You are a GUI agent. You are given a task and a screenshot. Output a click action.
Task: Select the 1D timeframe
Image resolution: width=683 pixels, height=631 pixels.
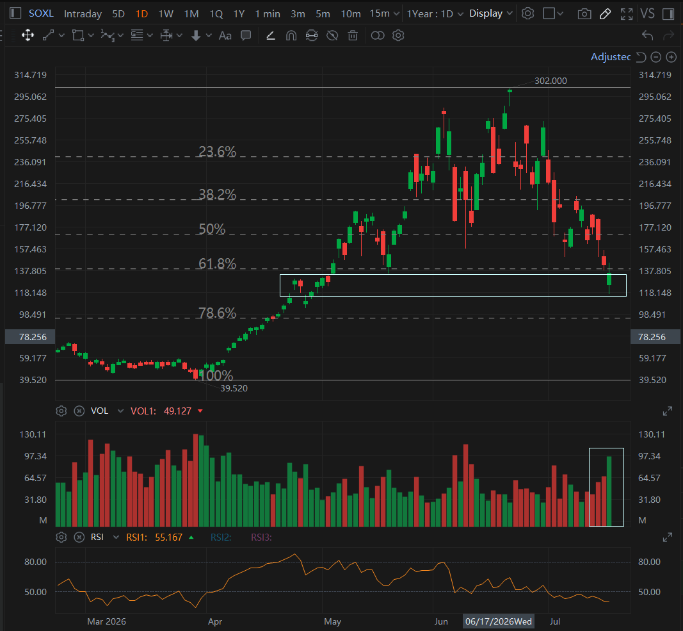pos(141,14)
